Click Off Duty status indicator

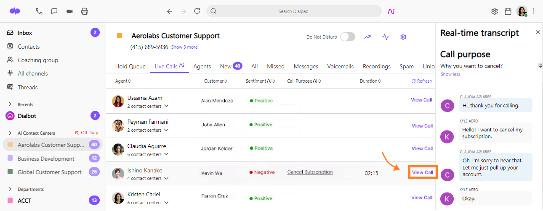(x=86, y=133)
